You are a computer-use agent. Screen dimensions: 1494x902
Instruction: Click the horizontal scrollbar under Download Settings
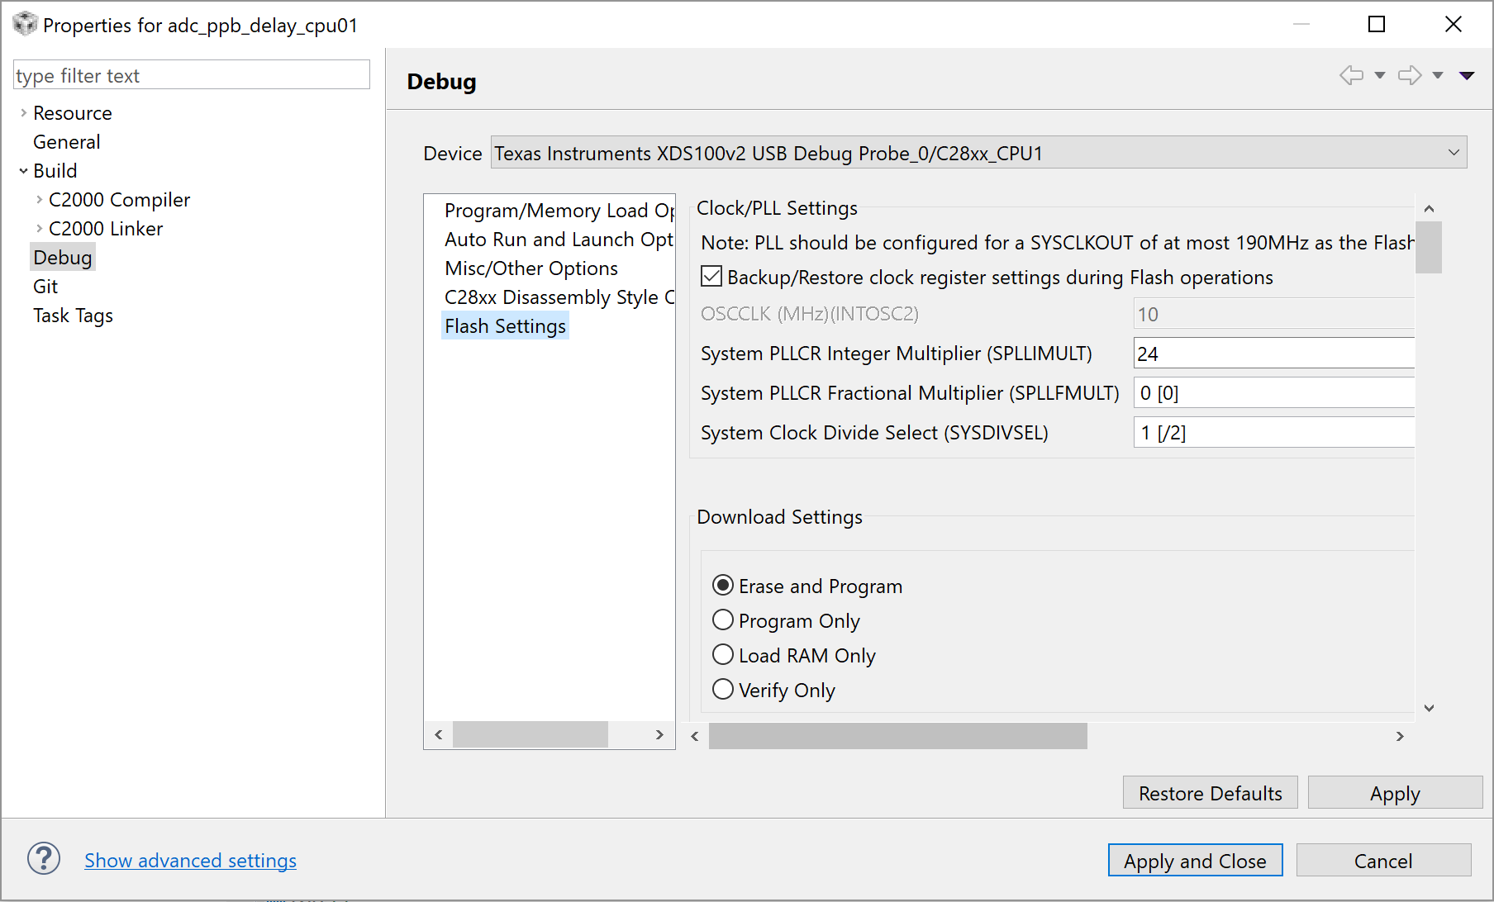pyautogui.click(x=897, y=736)
